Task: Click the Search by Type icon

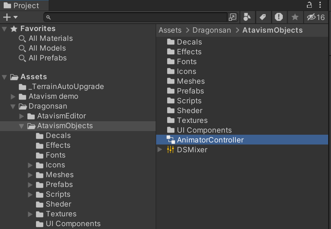Action: point(247,17)
